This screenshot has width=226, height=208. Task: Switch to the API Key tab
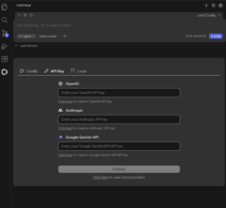[54, 71]
